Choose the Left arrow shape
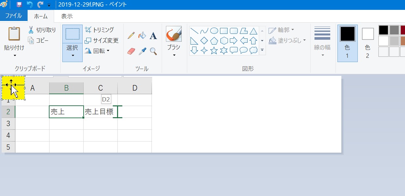The width and height of the screenshot is (405, 196). pos(244,41)
